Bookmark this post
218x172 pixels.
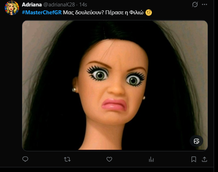[194, 159]
